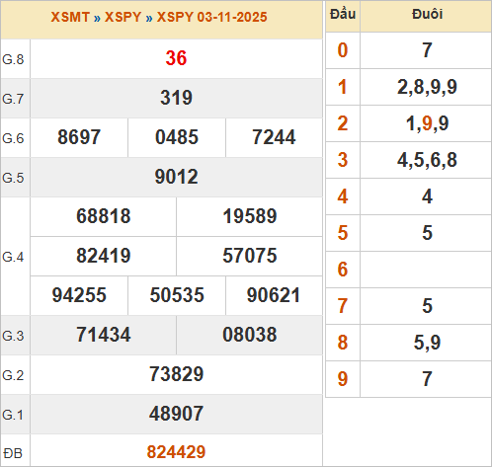Viewport: 492px width, 467px height.
Task: Click the G.4 row label
Action: point(13,257)
